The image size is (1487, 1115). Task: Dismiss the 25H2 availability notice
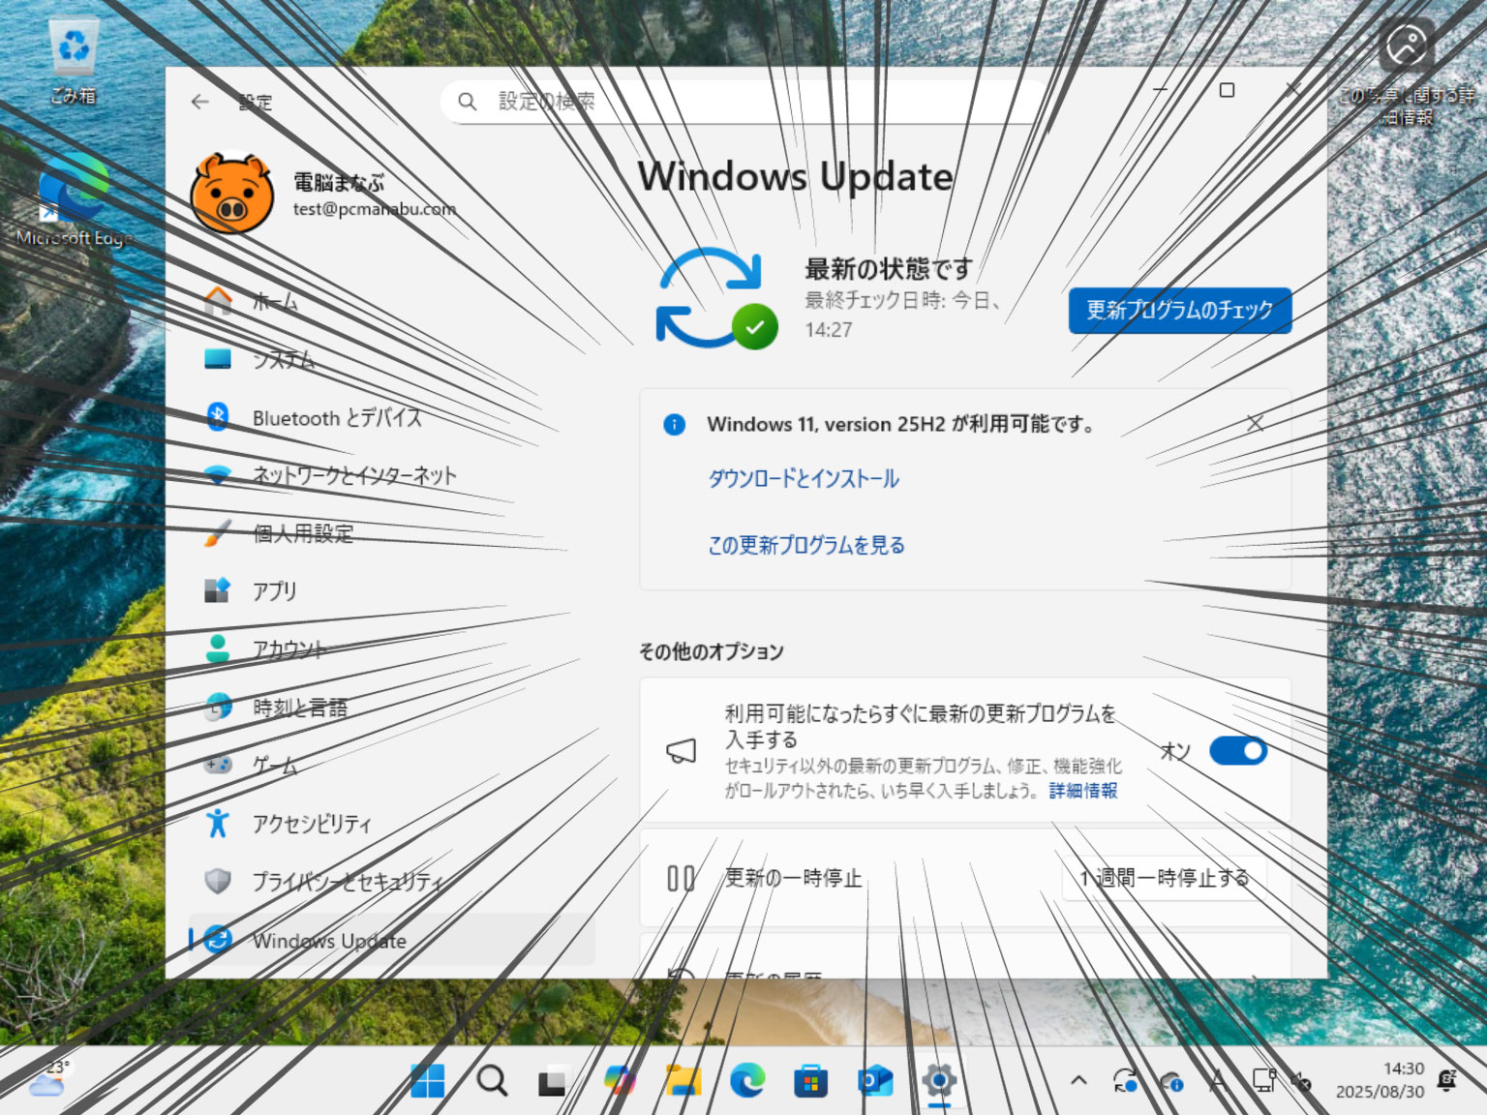coord(1255,423)
